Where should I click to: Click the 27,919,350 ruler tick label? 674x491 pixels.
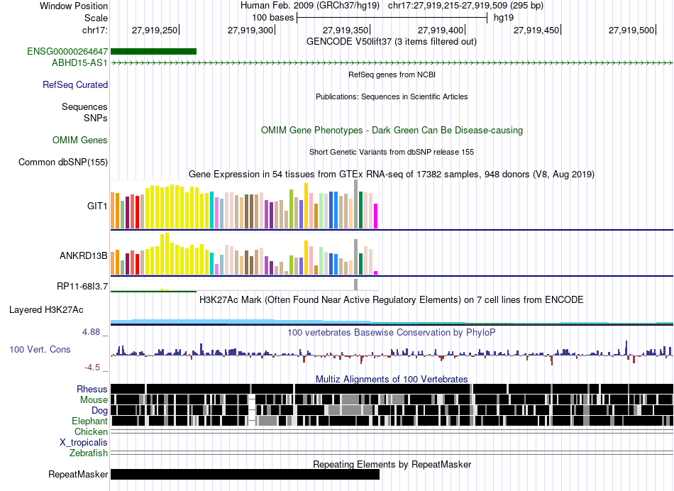[x=346, y=30]
